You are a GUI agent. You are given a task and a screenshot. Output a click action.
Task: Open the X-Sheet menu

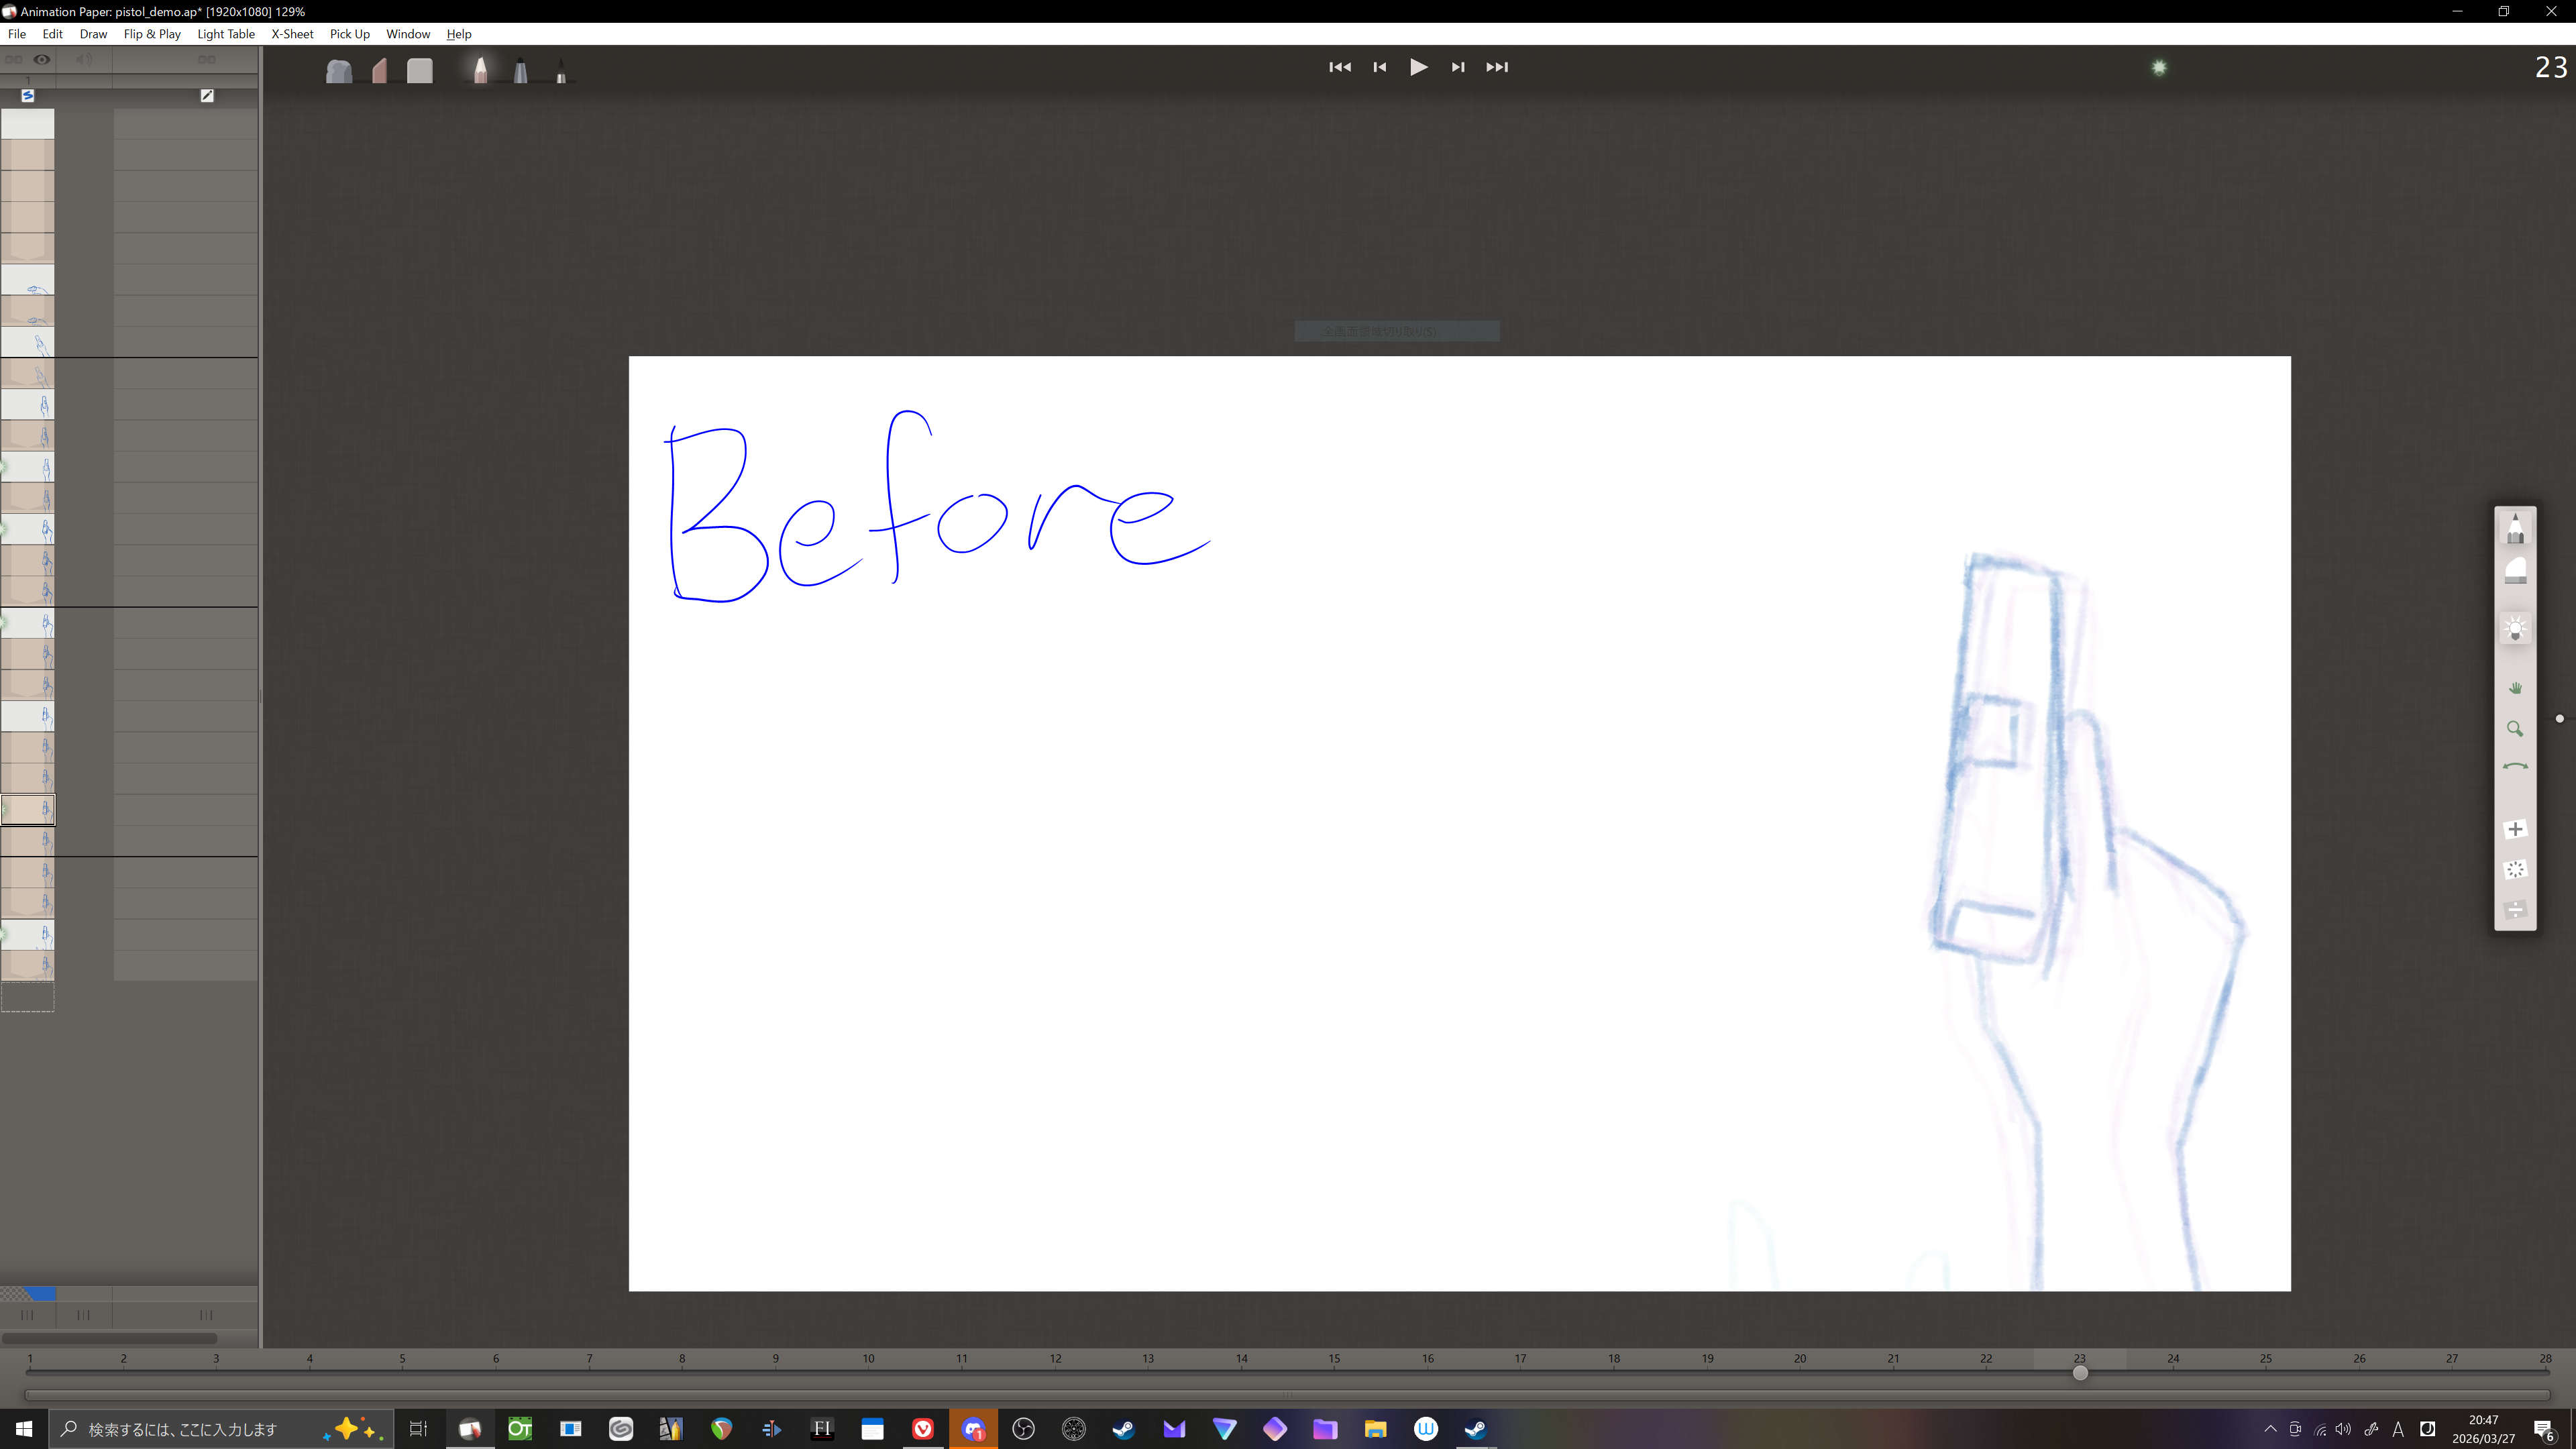tap(292, 34)
